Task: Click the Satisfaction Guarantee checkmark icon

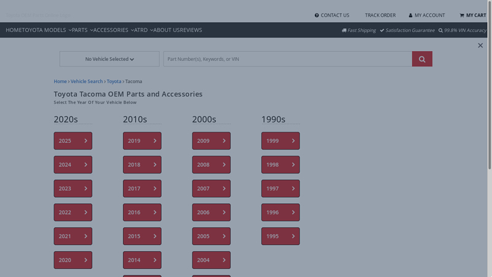Action: (x=382, y=30)
